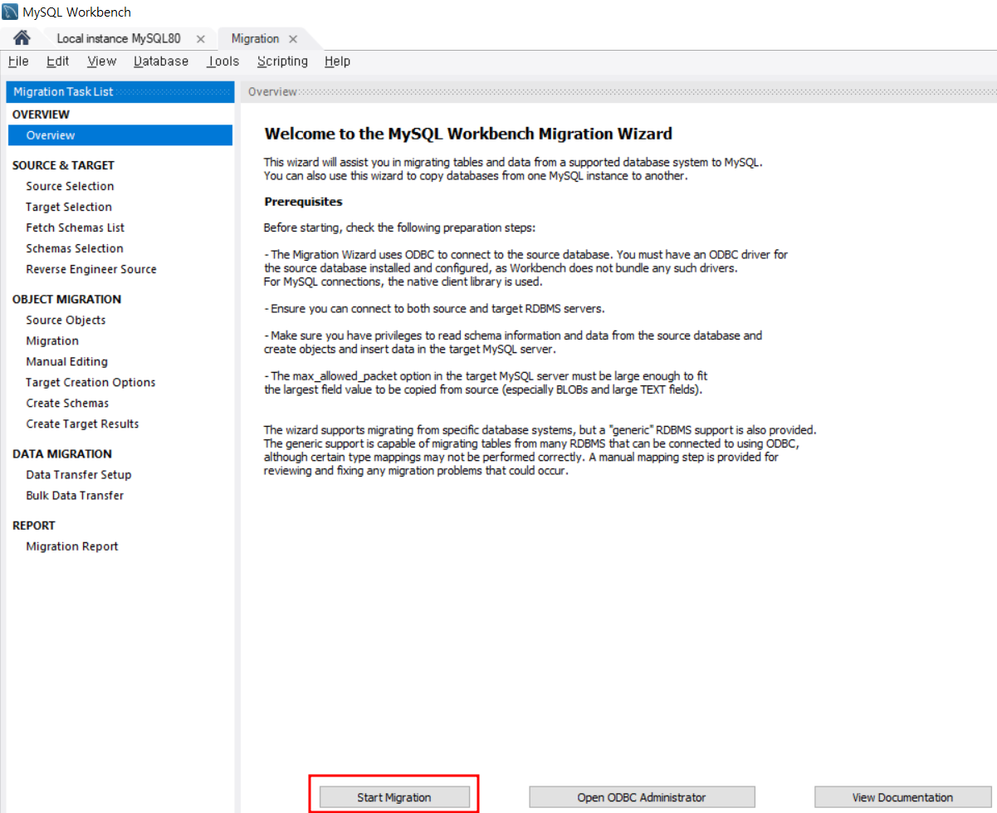
Task: Close the Local instance MySQL80 tab
Action: [x=200, y=39]
